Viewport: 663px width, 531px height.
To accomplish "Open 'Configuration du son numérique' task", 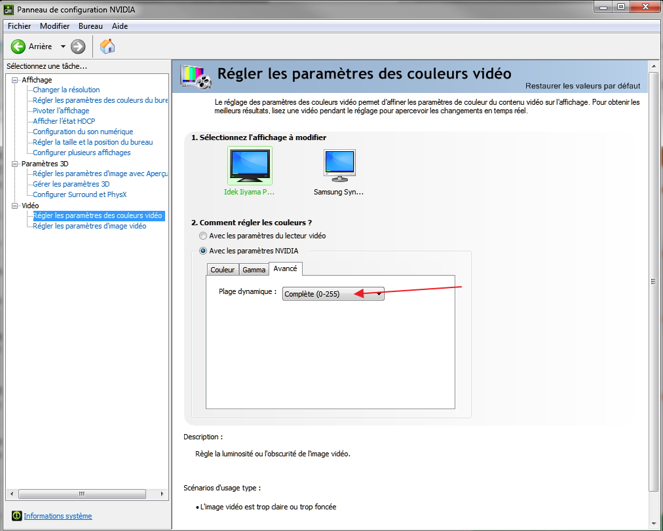I will [x=83, y=132].
